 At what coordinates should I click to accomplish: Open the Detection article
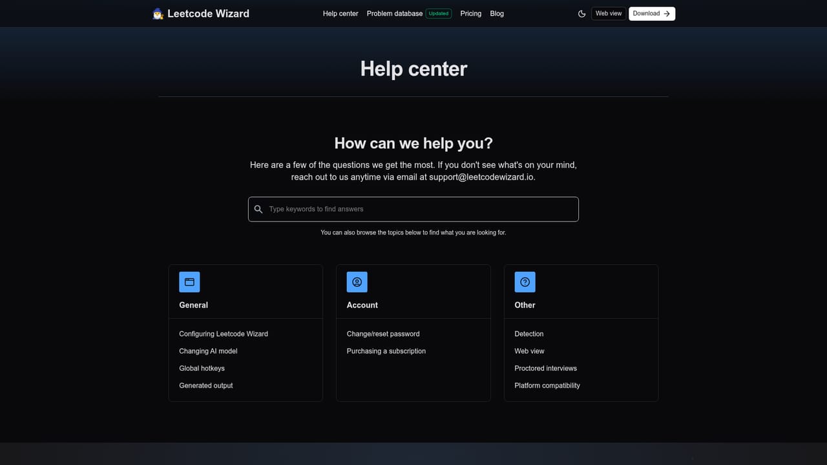tap(529, 334)
